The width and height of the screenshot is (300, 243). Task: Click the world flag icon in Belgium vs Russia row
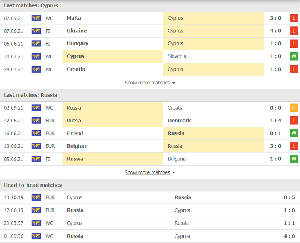(x=36, y=146)
